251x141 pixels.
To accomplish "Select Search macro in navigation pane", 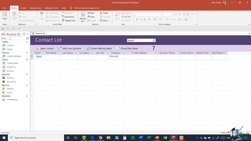I will 9,92.
